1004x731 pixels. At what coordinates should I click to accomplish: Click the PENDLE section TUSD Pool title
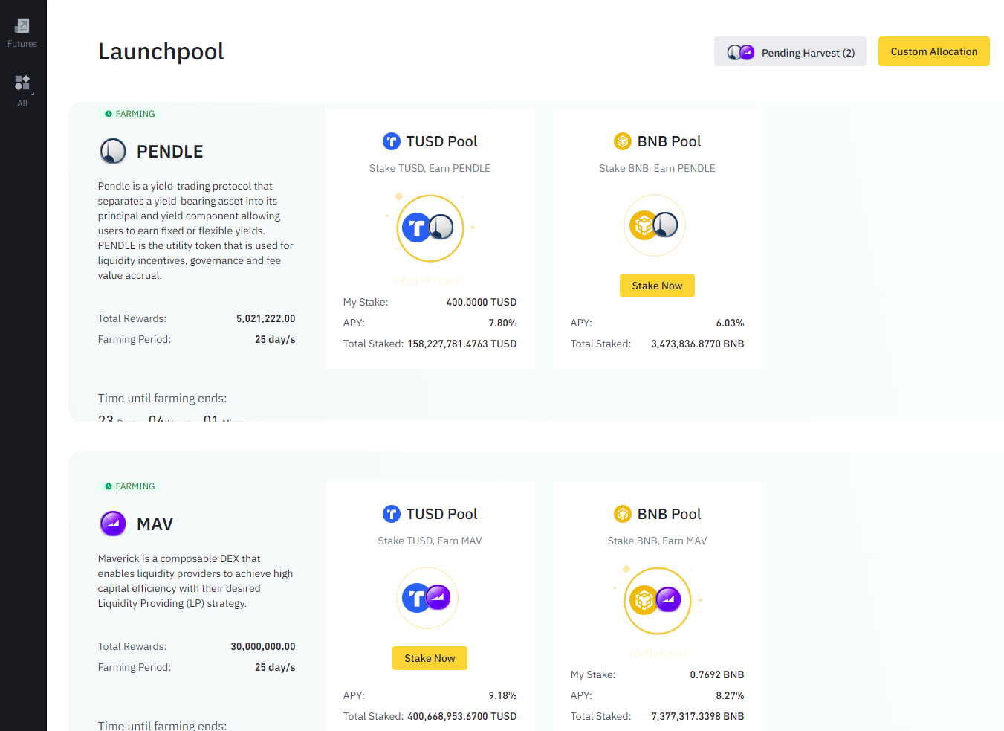441,141
